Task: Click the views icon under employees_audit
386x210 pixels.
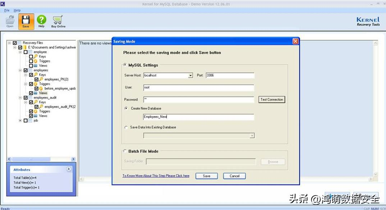Action: [x=36, y=116]
